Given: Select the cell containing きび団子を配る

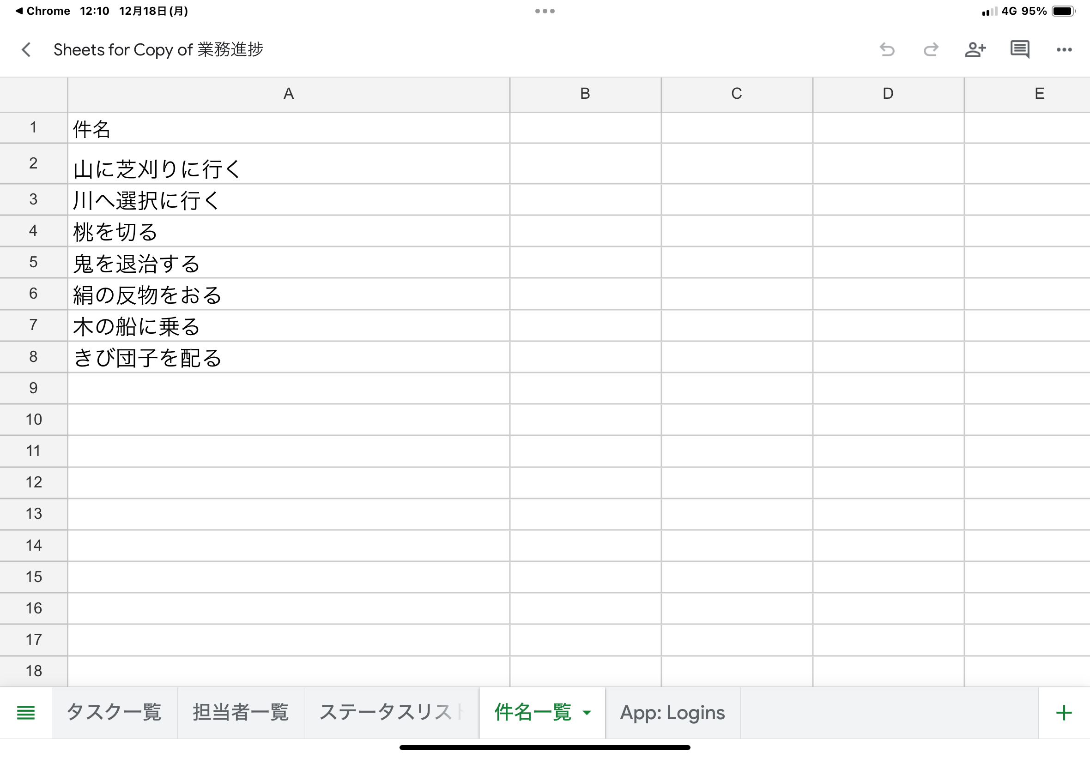Looking at the screenshot, I should pos(288,357).
